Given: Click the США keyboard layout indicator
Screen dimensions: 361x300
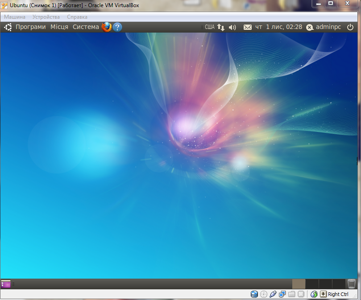Looking at the screenshot, I should pos(210,27).
